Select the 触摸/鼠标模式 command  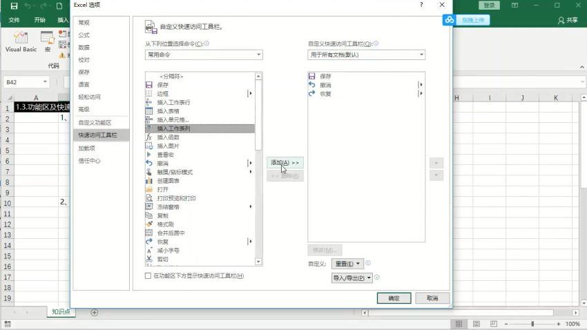click(200, 172)
